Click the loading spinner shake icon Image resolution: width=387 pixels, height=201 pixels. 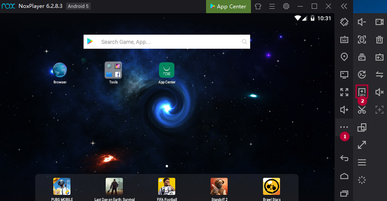(362, 180)
